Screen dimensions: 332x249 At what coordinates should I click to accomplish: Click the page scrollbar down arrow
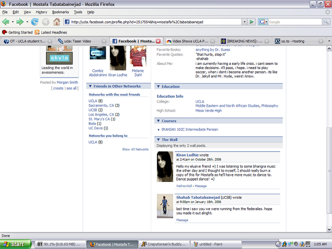click(329, 229)
